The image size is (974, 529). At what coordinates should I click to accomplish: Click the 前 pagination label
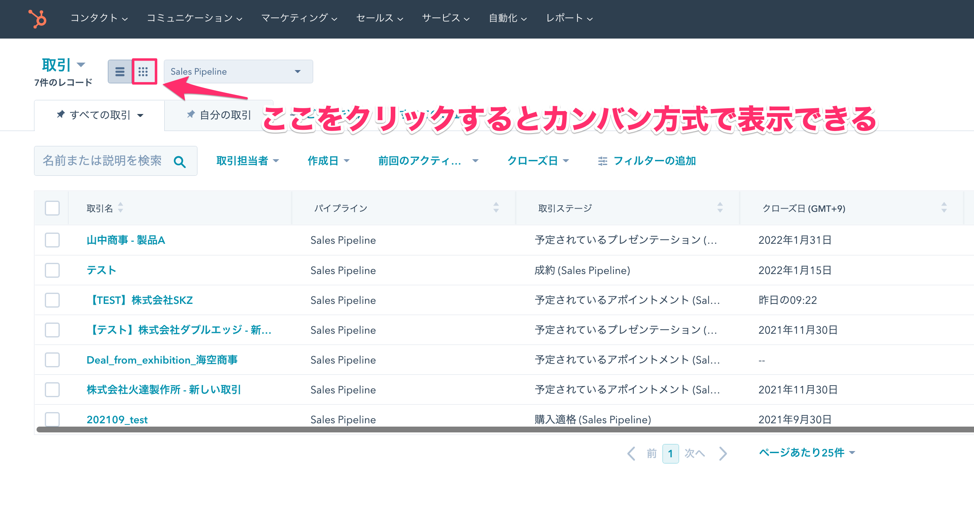pos(652,454)
